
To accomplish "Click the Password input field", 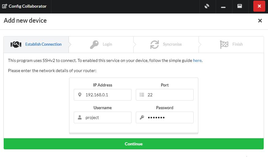I will tap(165, 117).
